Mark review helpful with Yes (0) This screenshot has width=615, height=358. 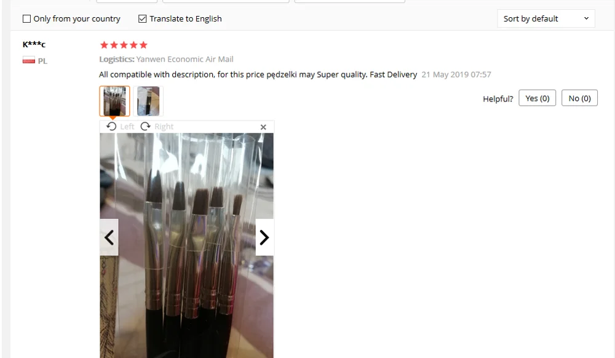(537, 98)
